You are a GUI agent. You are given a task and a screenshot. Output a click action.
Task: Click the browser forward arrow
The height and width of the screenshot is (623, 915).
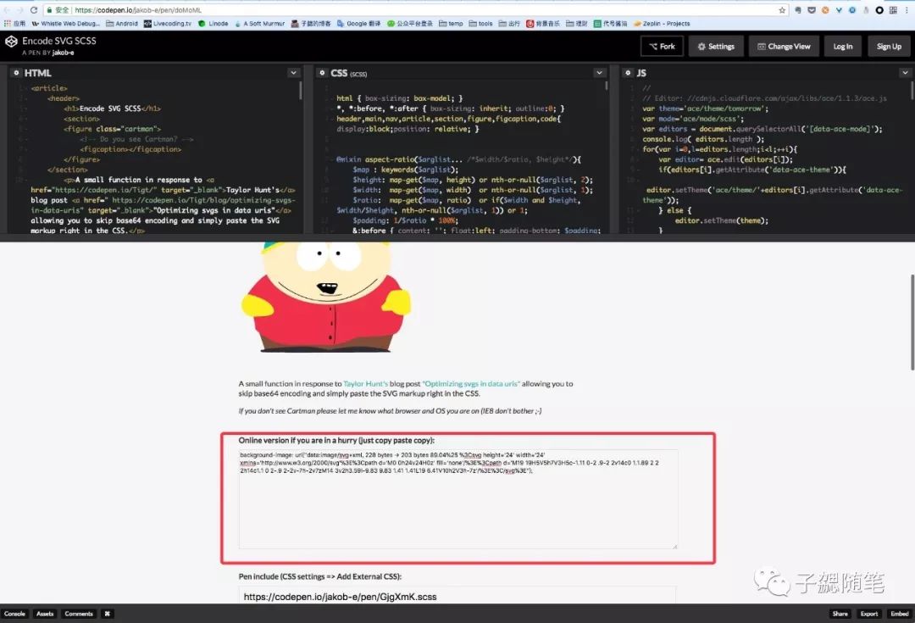tap(19, 10)
